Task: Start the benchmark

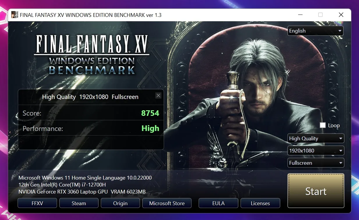Action: pos(316,191)
